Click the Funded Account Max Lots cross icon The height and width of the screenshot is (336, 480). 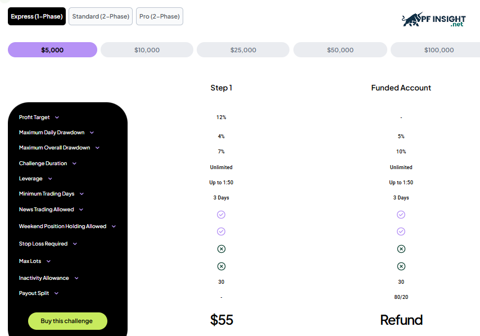[401, 266]
